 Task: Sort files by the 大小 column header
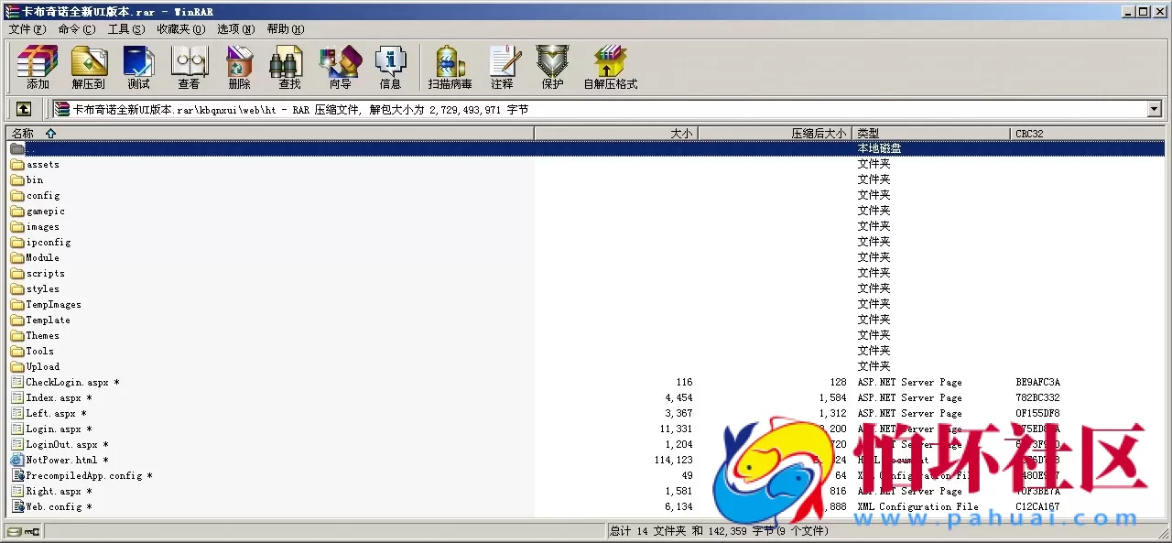(681, 132)
